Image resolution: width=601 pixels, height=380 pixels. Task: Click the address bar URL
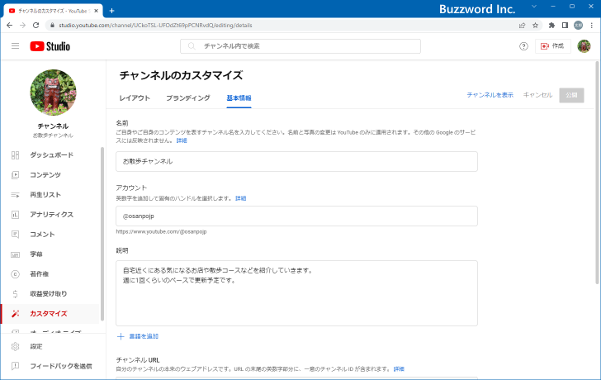(x=155, y=26)
